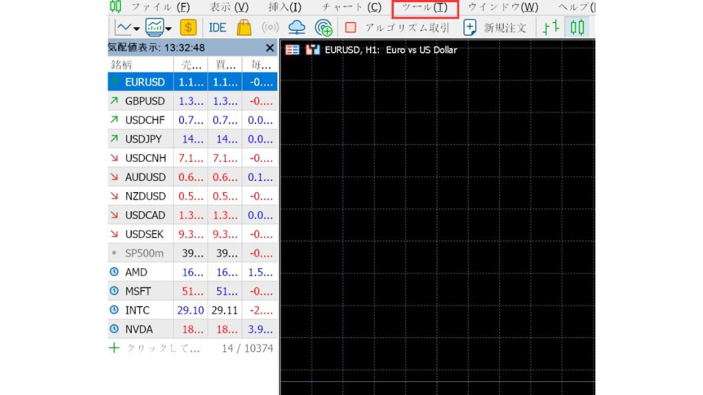The height and width of the screenshot is (395, 703).
Task: Open the チャート menu
Action: 351,8
